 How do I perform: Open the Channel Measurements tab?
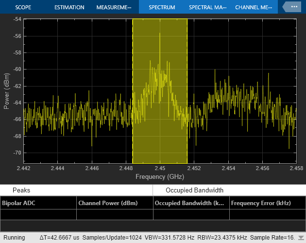tap(254, 7)
